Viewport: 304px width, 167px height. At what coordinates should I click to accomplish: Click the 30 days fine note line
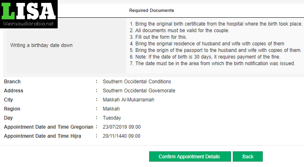click(205, 57)
